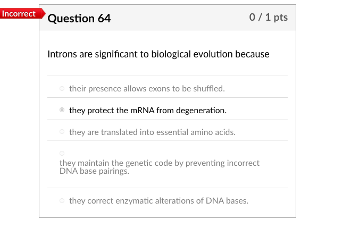Viewport: 351px width, 228px height.
Task: Click 'they maintain the genetic code' answer line
Action: 160,163
